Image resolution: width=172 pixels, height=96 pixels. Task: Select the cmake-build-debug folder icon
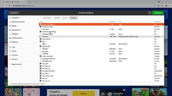(41, 31)
